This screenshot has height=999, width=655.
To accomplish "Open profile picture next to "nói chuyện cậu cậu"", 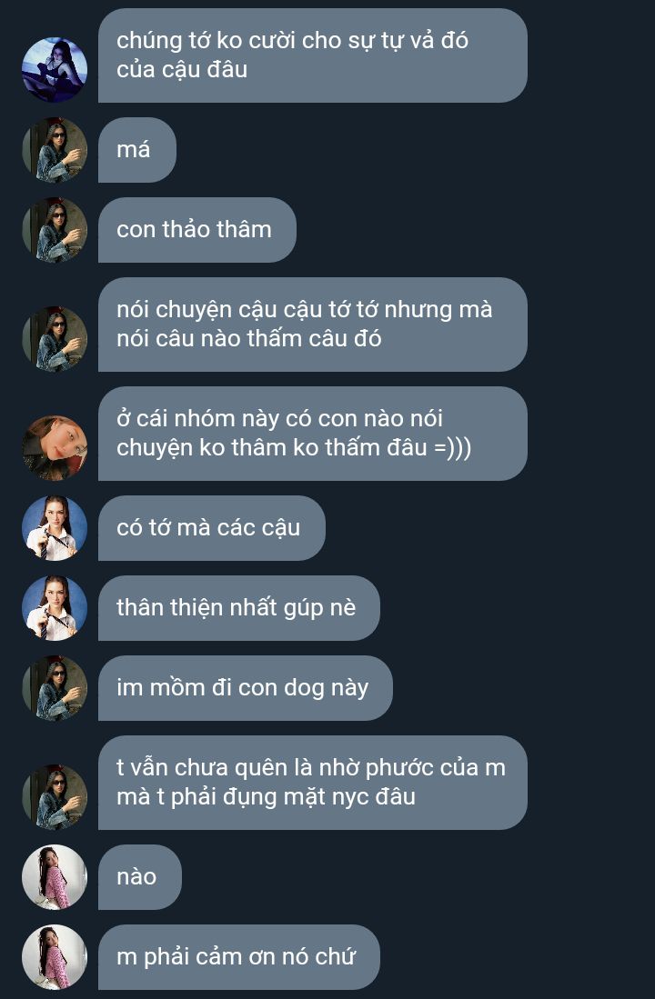I will 55,339.
